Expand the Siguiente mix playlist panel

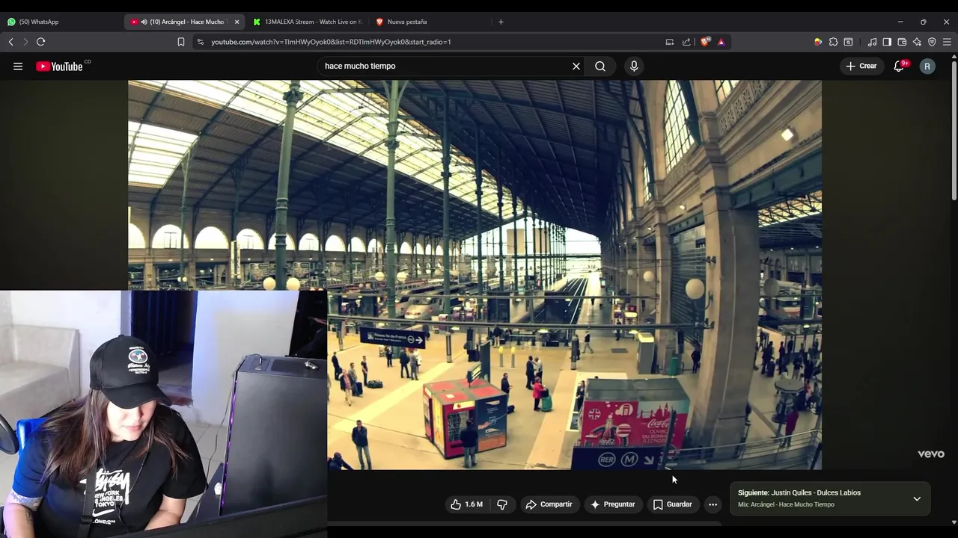tap(917, 498)
